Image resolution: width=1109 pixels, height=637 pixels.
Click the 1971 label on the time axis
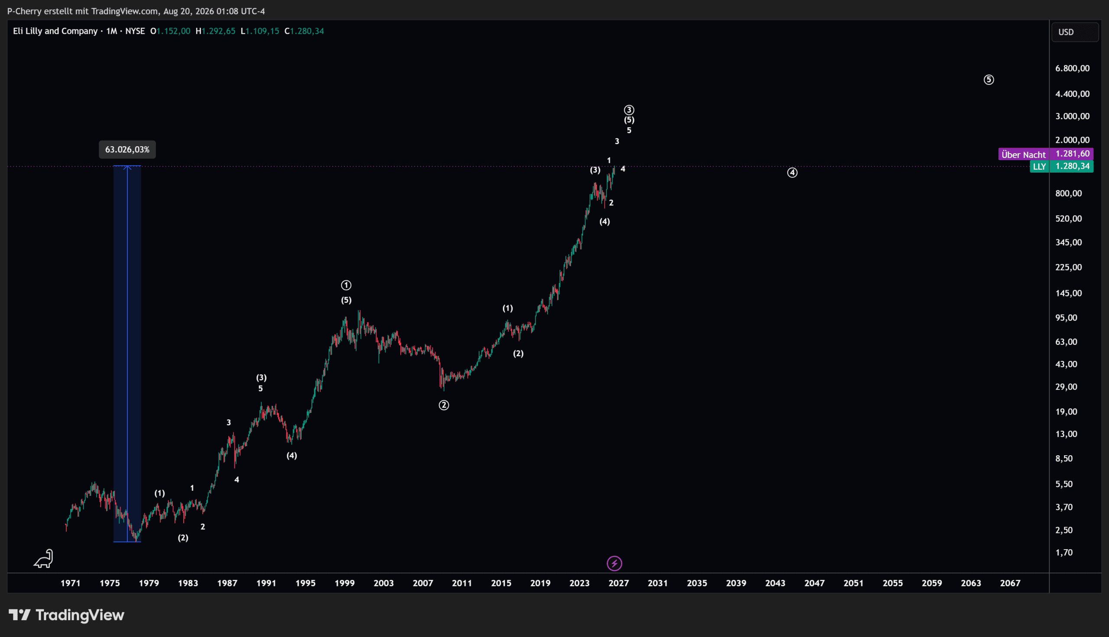(71, 583)
